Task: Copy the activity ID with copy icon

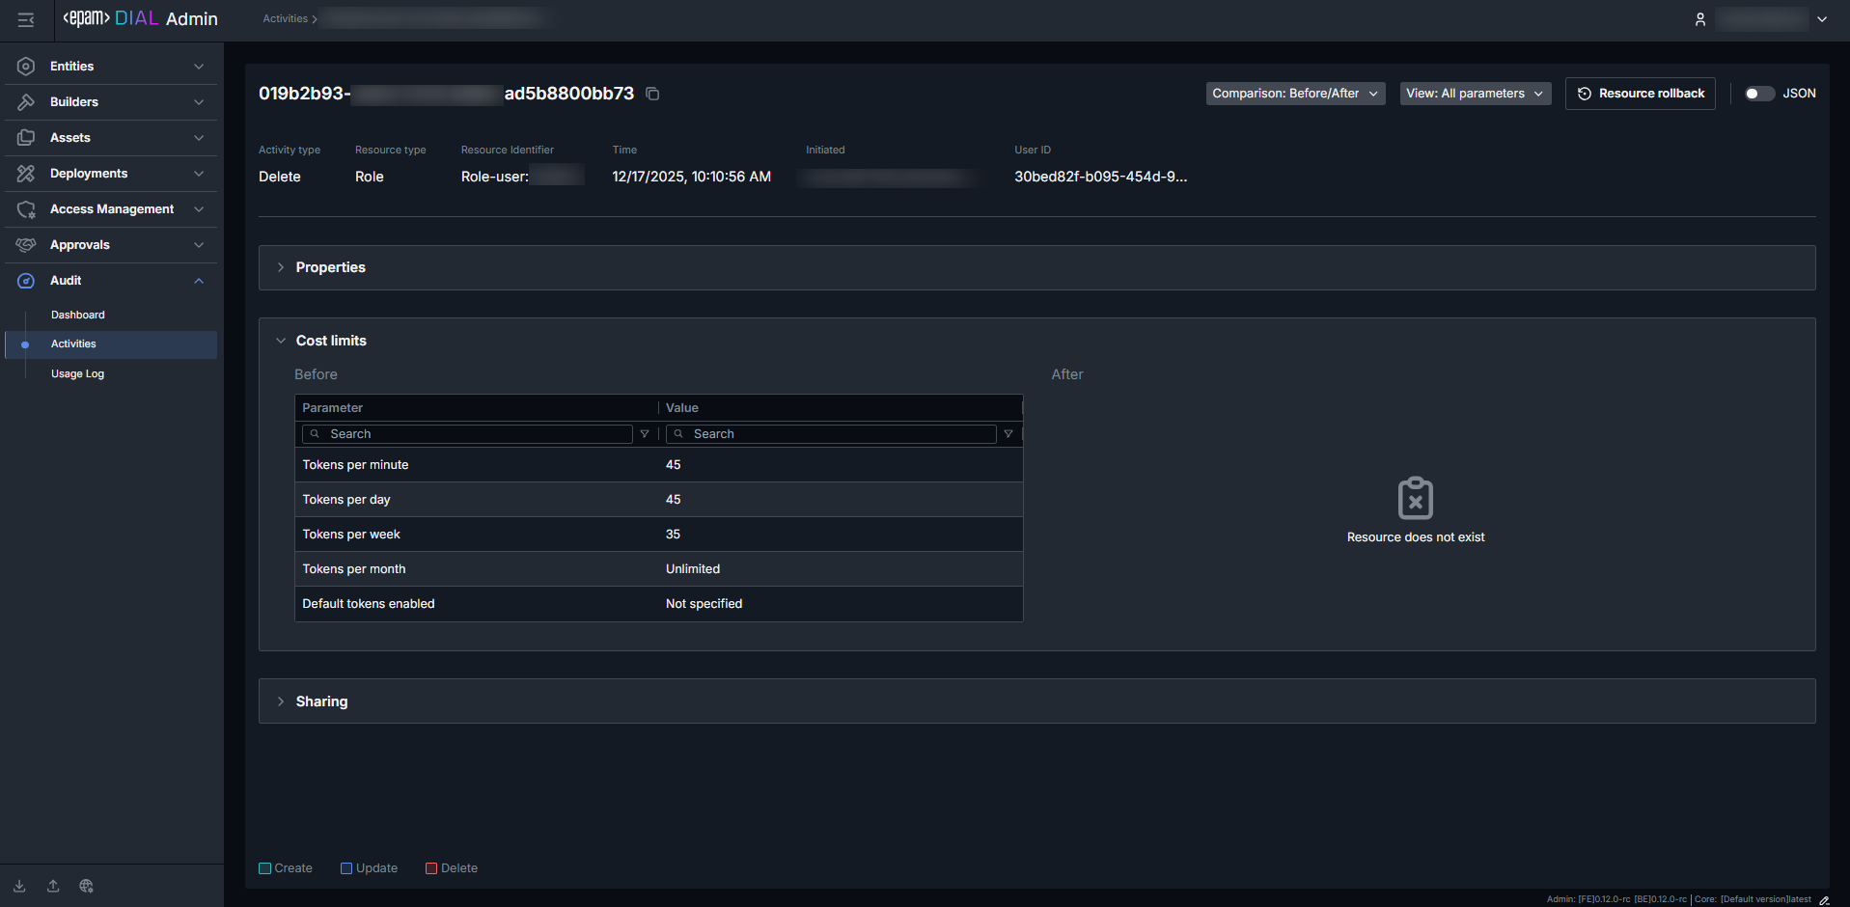Action: (x=652, y=94)
